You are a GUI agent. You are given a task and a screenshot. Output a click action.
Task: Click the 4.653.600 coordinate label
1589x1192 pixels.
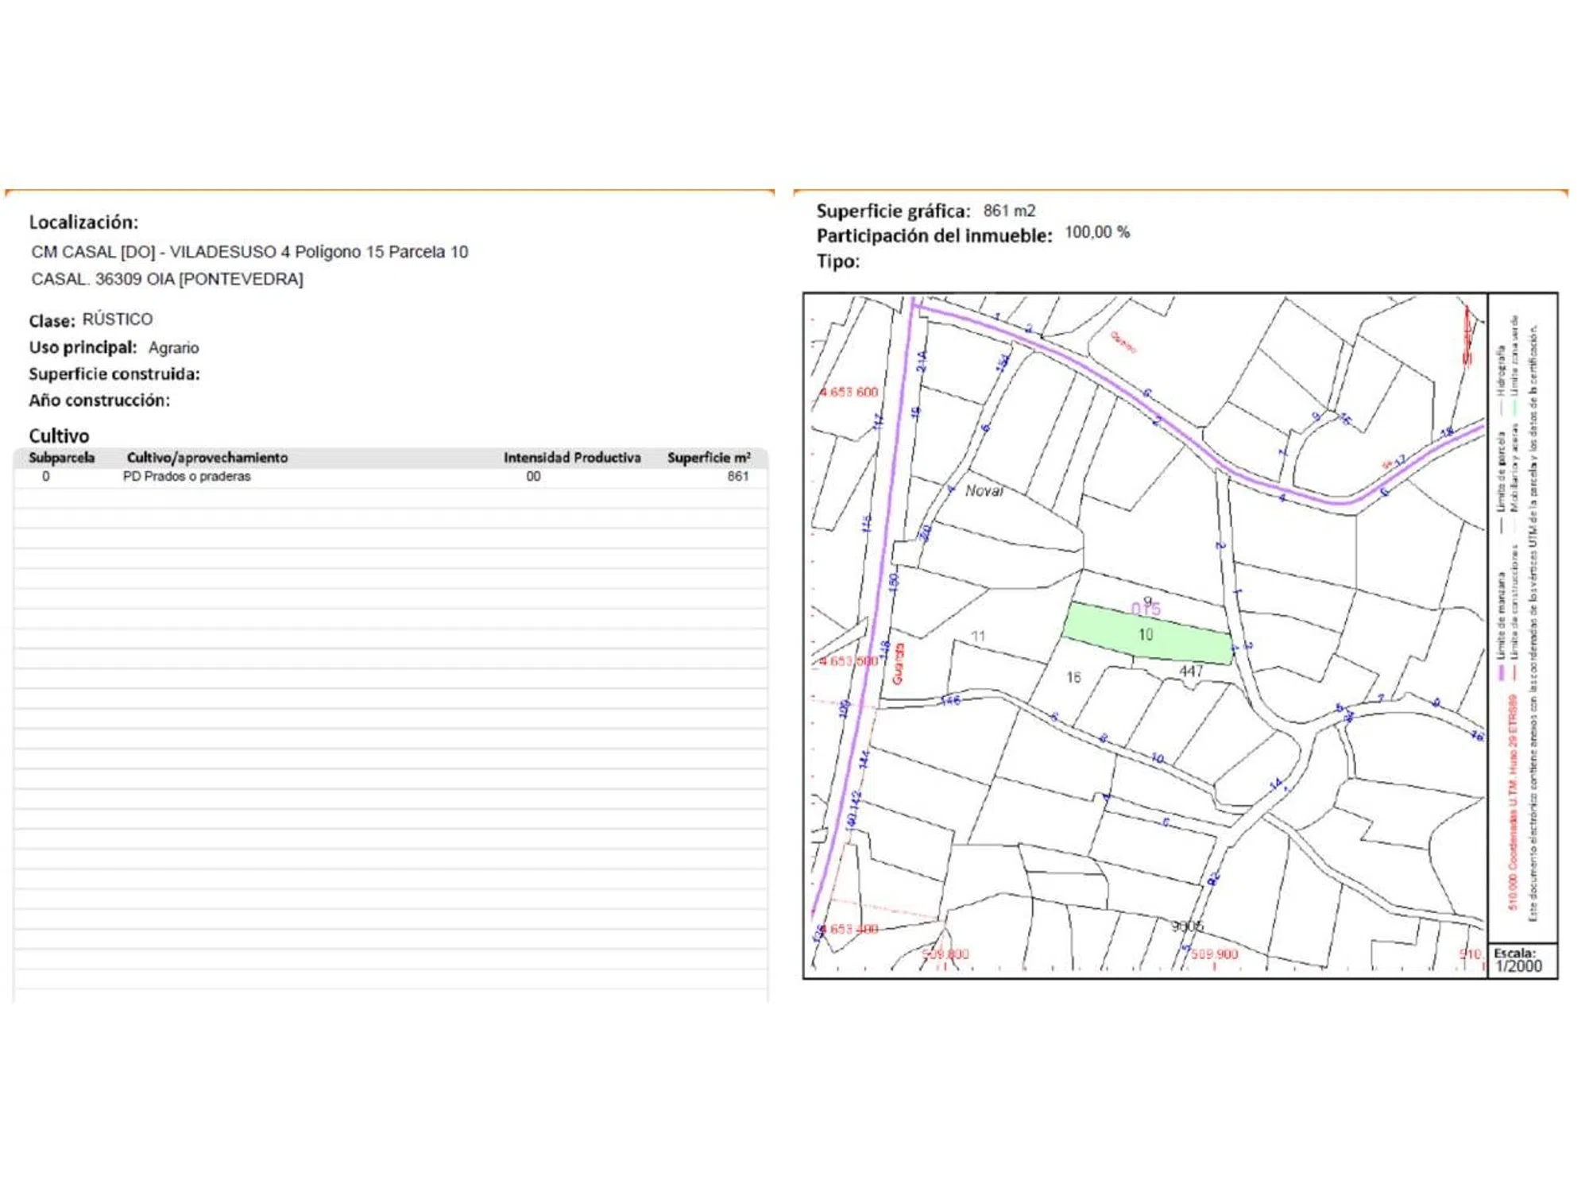[849, 393]
